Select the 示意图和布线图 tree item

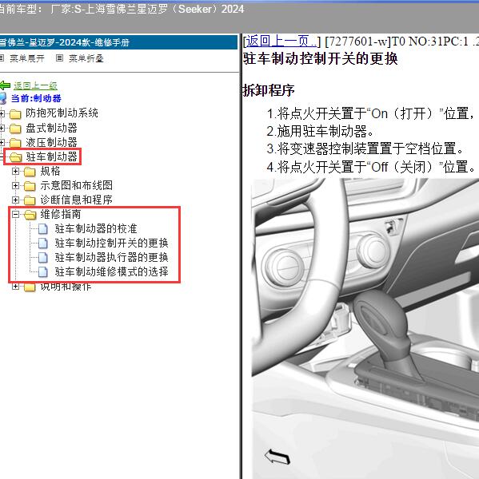[77, 185]
